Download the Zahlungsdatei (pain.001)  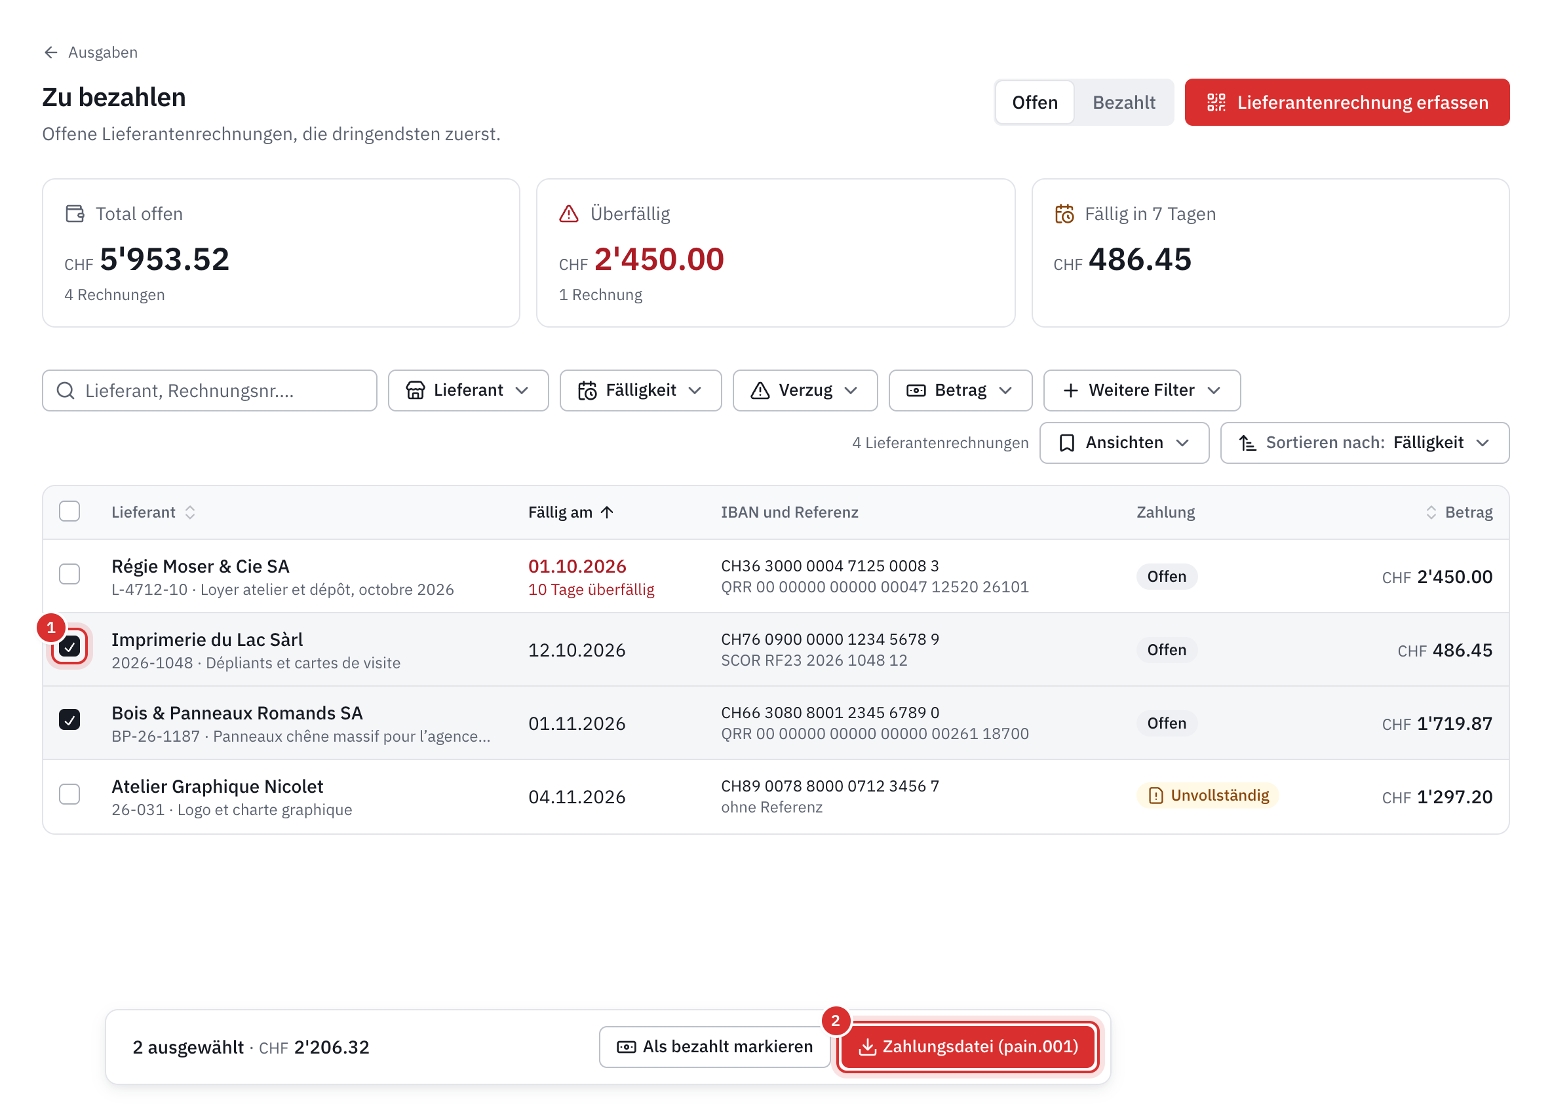tap(968, 1047)
